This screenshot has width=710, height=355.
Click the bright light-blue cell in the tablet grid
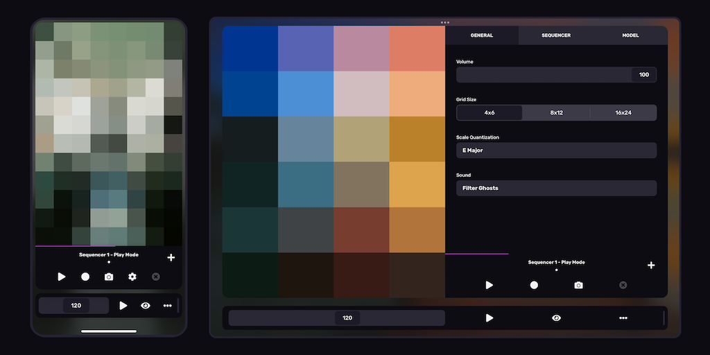(x=306, y=94)
